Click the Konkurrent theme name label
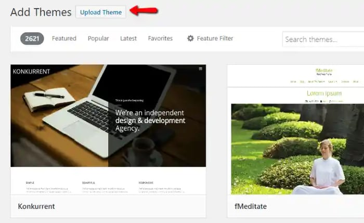This screenshot has width=364, height=223. (36, 206)
